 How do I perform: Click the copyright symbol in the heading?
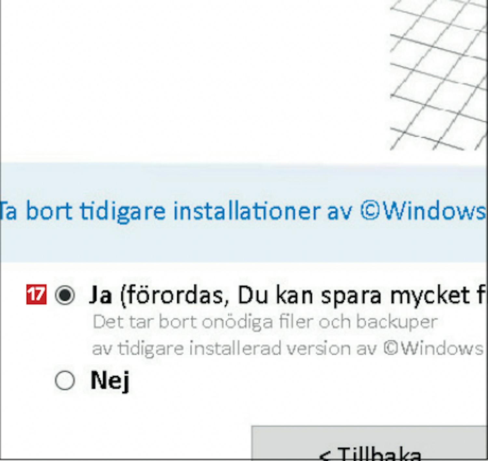pos(370,211)
